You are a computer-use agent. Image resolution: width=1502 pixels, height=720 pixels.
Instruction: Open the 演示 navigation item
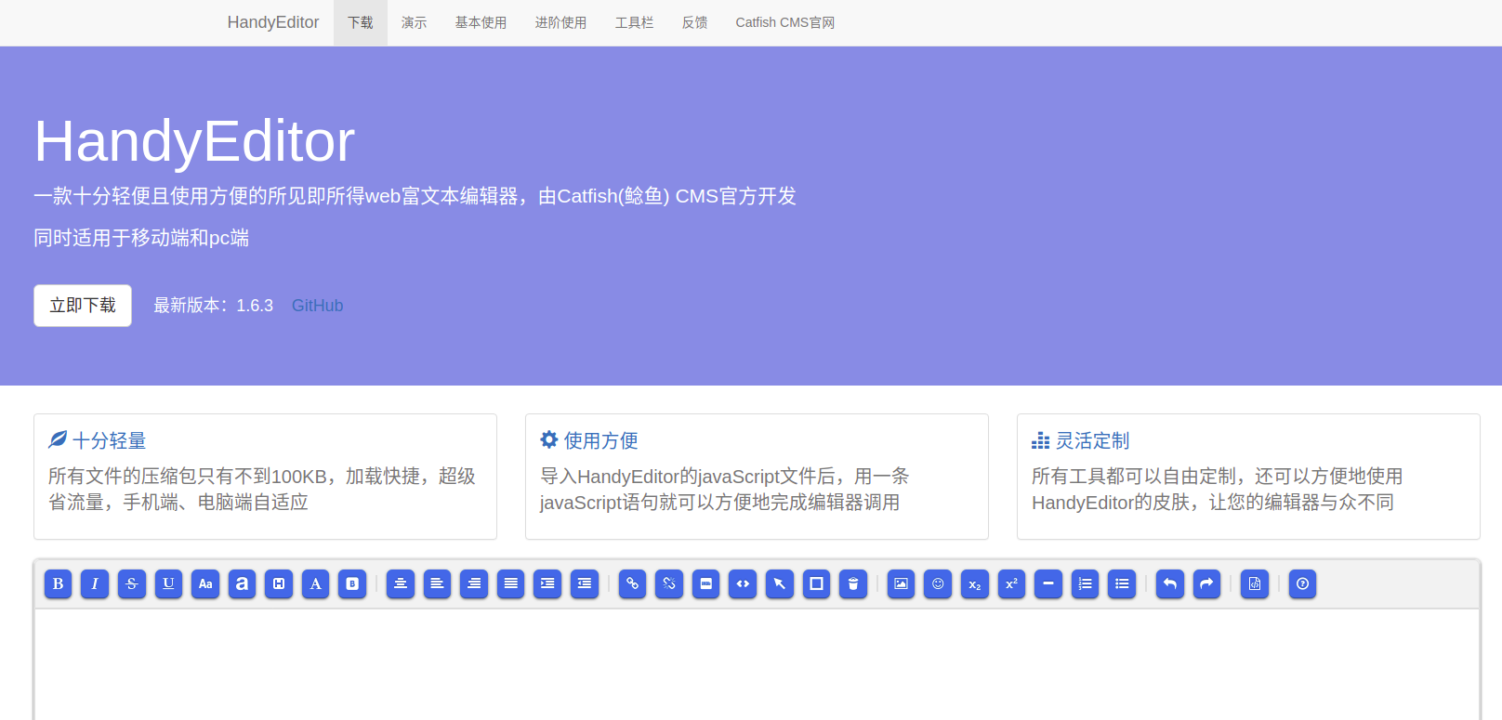[414, 22]
